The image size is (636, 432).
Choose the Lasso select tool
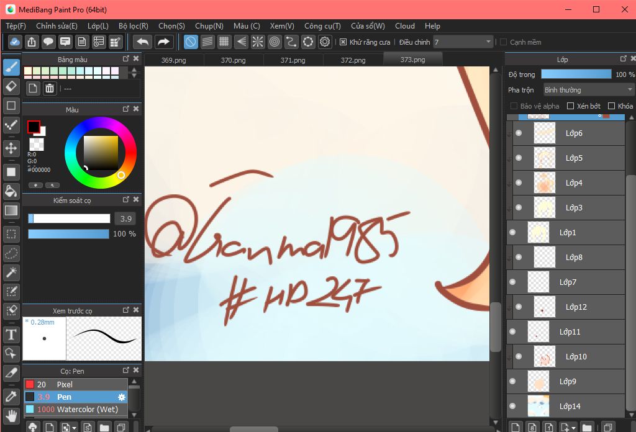click(11, 253)
